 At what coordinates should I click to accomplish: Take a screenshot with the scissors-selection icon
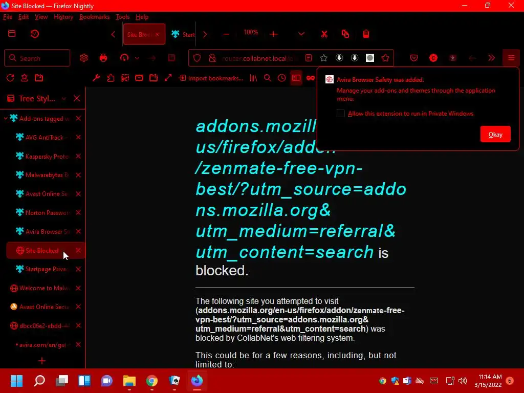pos(125,78)
